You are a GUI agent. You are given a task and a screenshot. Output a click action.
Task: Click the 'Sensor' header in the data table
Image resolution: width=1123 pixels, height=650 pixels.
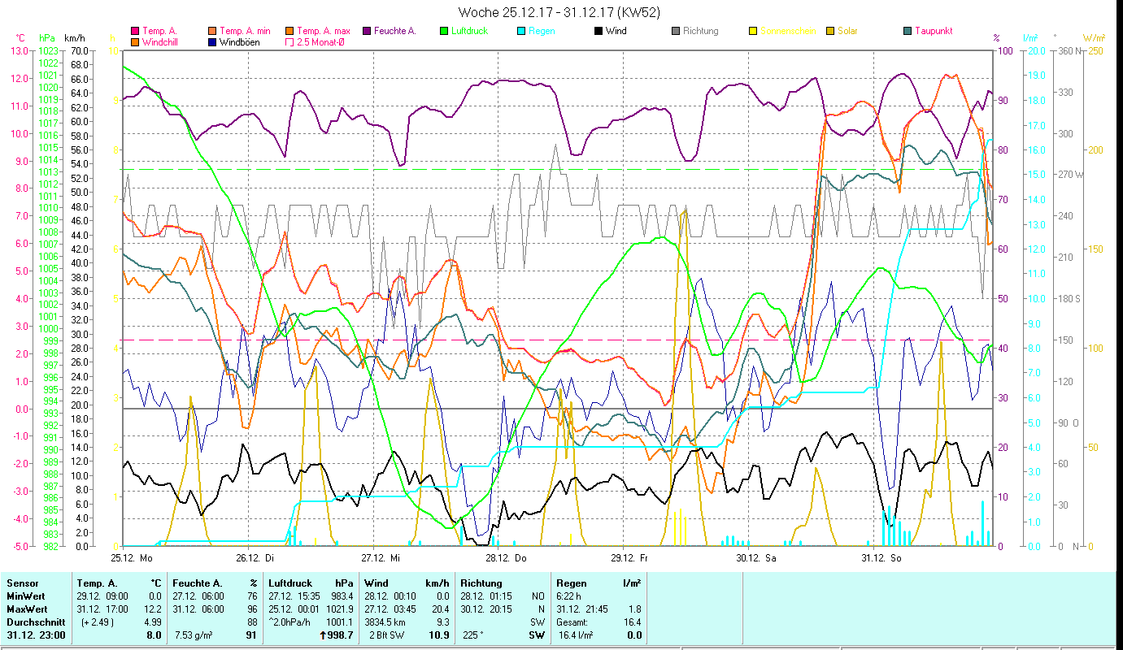(x=22, y=583)
